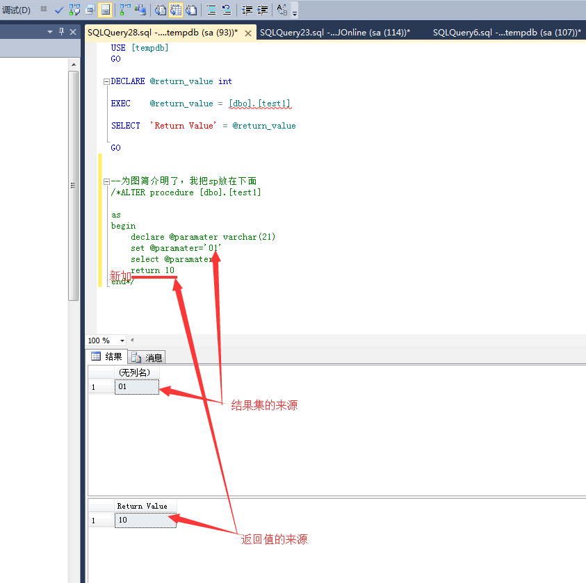The image size is (586, 583).
Task: Select row 1 header of the first result grid
Action: [x=101, y=386]
